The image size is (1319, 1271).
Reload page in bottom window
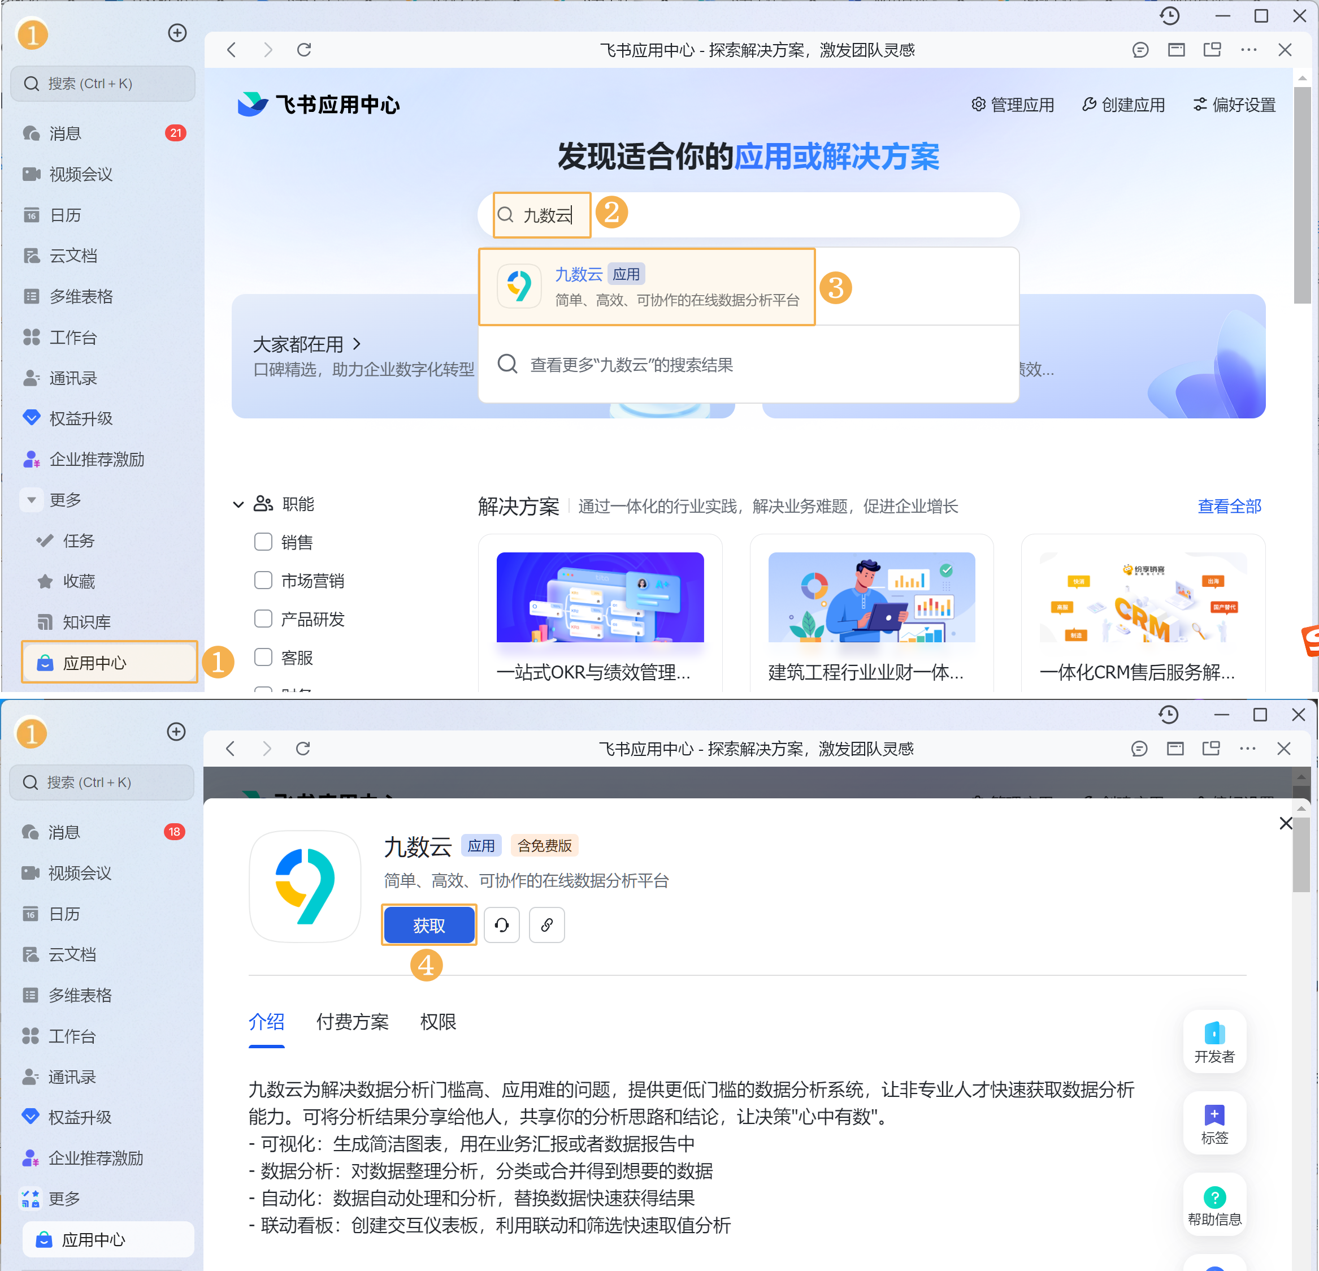pyautogui.click(x=303, y=749)
